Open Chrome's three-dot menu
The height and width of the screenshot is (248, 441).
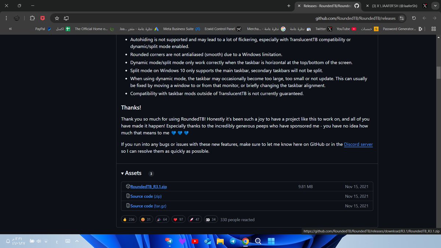tap(6, 18)
